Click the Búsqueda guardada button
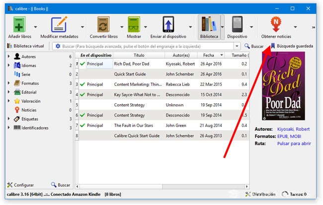This screenshot has height=205, width=323. coord(291,46)
